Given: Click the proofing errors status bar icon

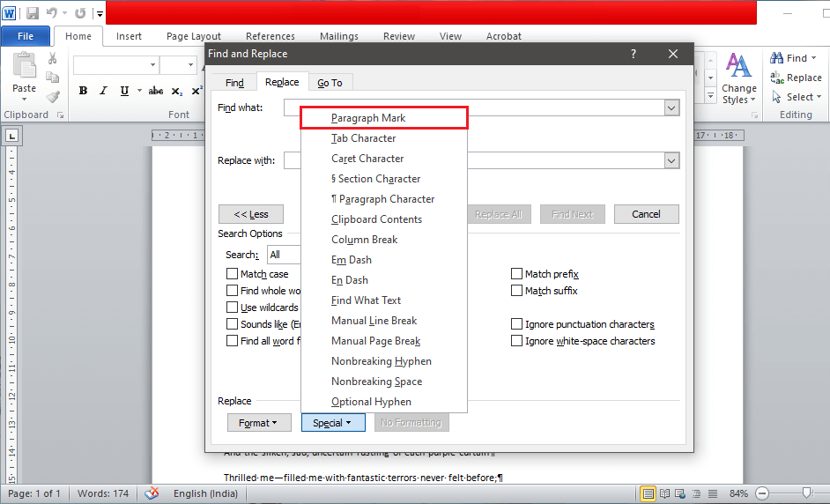Looking at the screenshot, I should click(152, 493).
